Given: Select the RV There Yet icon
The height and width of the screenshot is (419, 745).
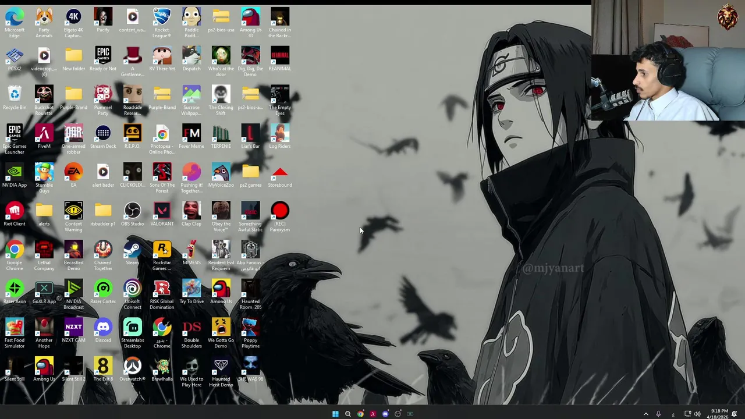Looking at the screenshot, I should pos(162,59).
